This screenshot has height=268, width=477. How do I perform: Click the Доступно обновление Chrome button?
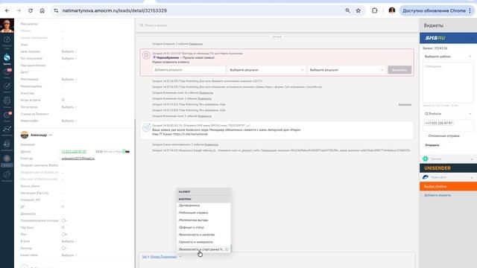[x=434, y=10]
